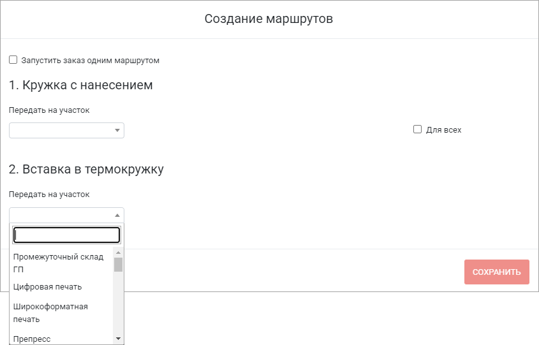Click the 'Создание маршрутов' dialog title
539x345 pixels.
[269, 18]
